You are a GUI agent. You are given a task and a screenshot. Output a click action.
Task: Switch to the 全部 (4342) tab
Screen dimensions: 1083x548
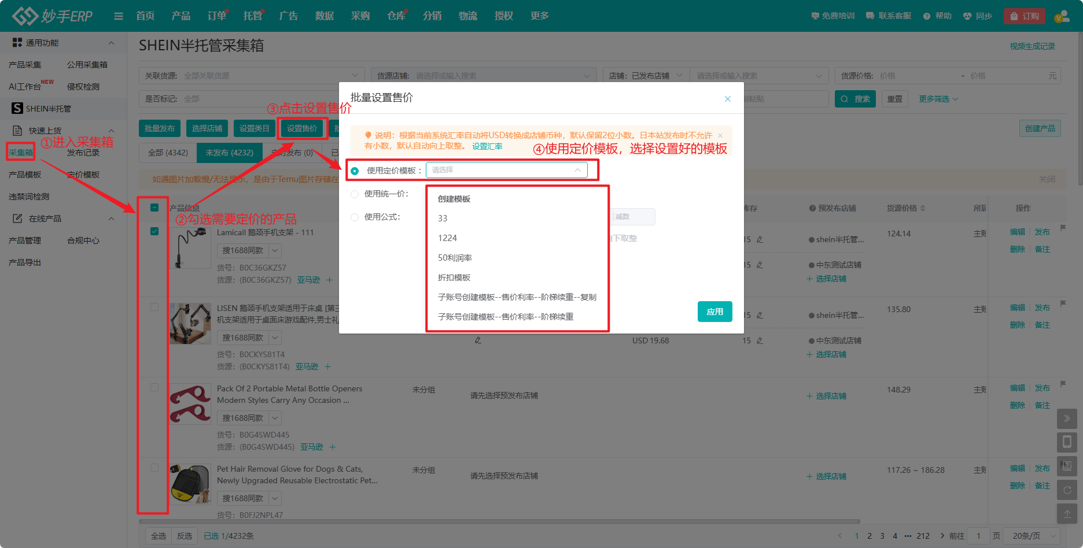168,153
